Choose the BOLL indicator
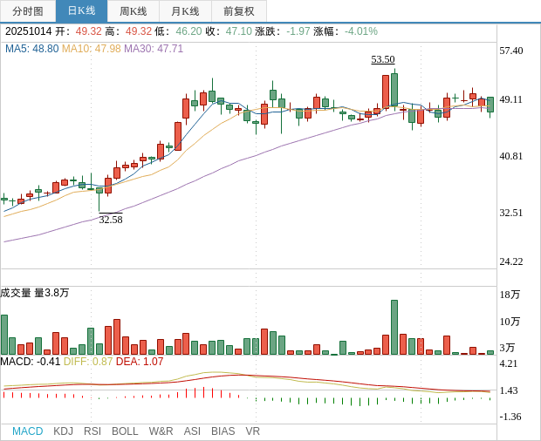The height and width of the screenshot is (441, 541). point(125,431)
